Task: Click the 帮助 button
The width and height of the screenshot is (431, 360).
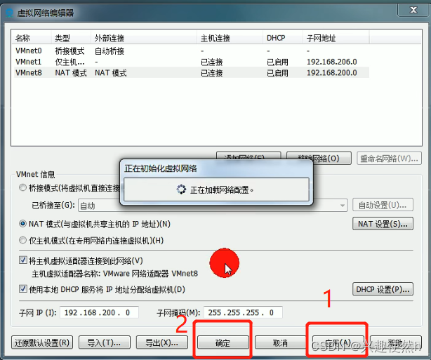Action: coord(396,342)
